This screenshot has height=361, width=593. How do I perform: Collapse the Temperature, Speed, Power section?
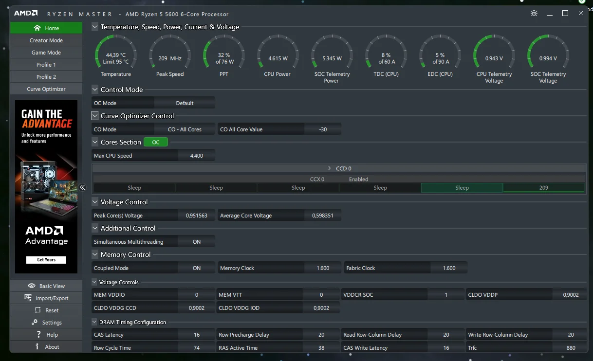(95, 27)
